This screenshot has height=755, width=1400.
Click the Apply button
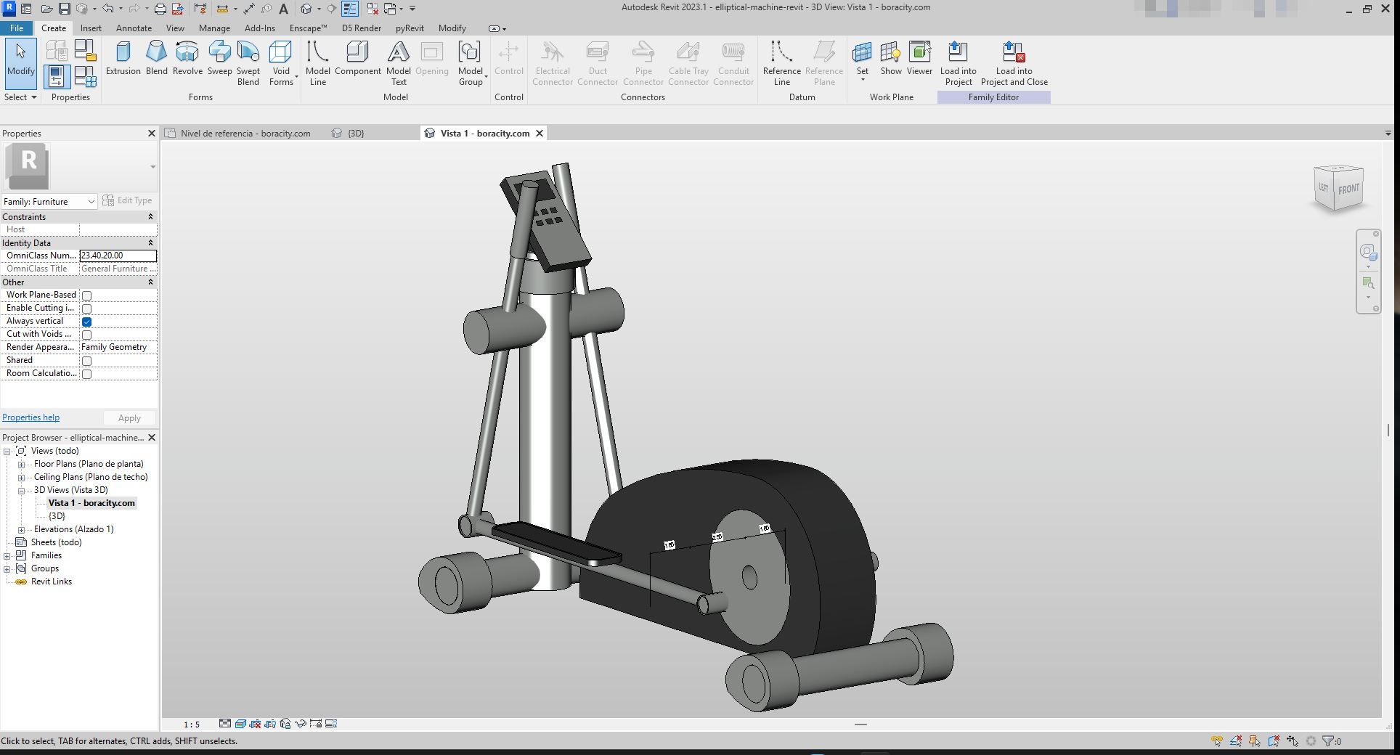click(x=129, y=418)
